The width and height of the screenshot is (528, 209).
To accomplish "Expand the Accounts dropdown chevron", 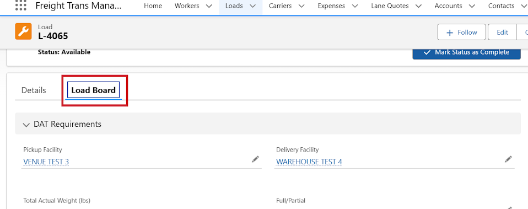I will 472,6.
